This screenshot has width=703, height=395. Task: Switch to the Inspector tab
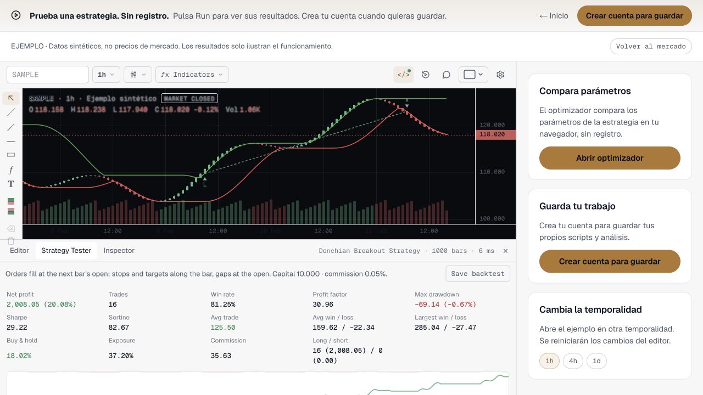point(119,251)
